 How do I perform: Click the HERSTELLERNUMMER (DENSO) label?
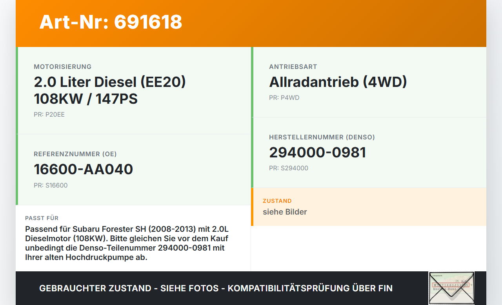coord(322,137)
